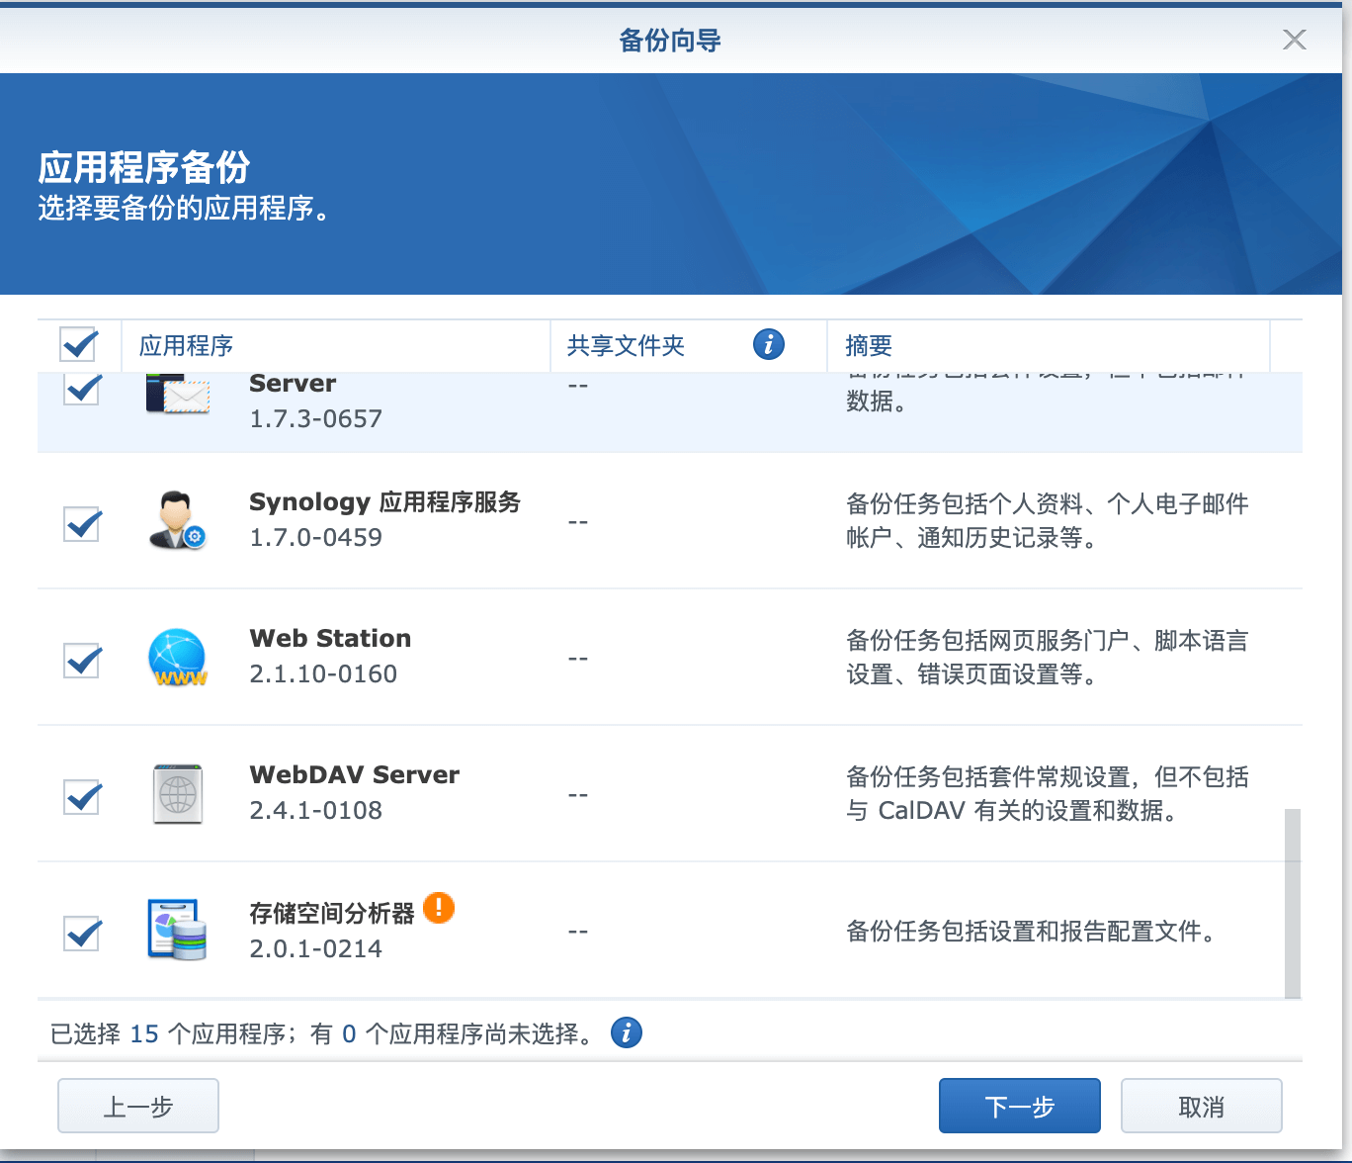Uncheck the Web Station checkbox
This screenshot has height=1163, width=1352.
82,660
